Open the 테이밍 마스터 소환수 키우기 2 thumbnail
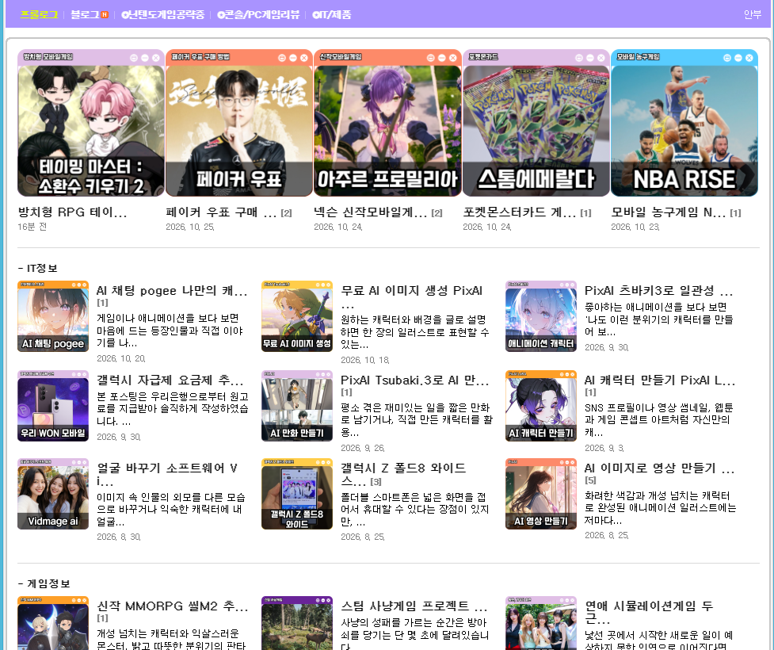774x650 pixels. pyautogui.click(x=91, y=123)
